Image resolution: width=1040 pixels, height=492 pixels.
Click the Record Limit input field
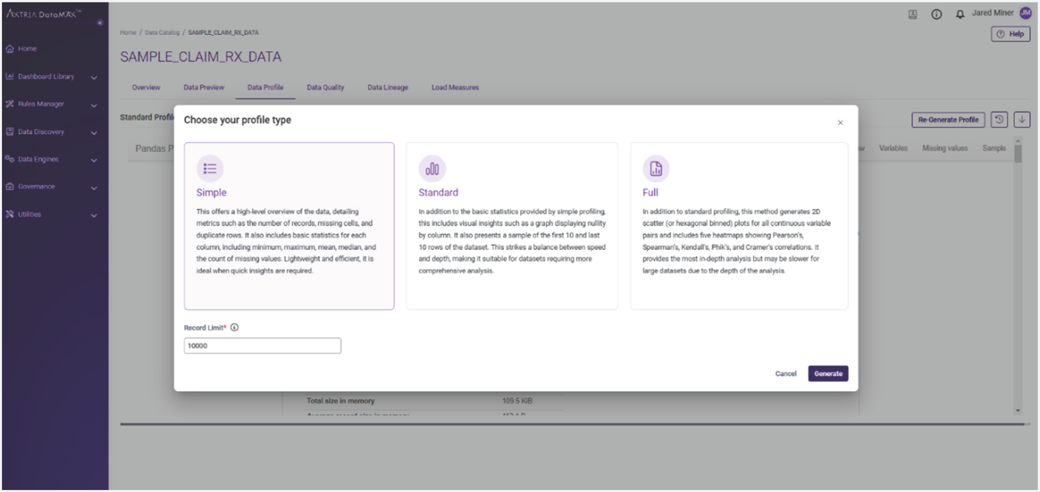point(262,345)
